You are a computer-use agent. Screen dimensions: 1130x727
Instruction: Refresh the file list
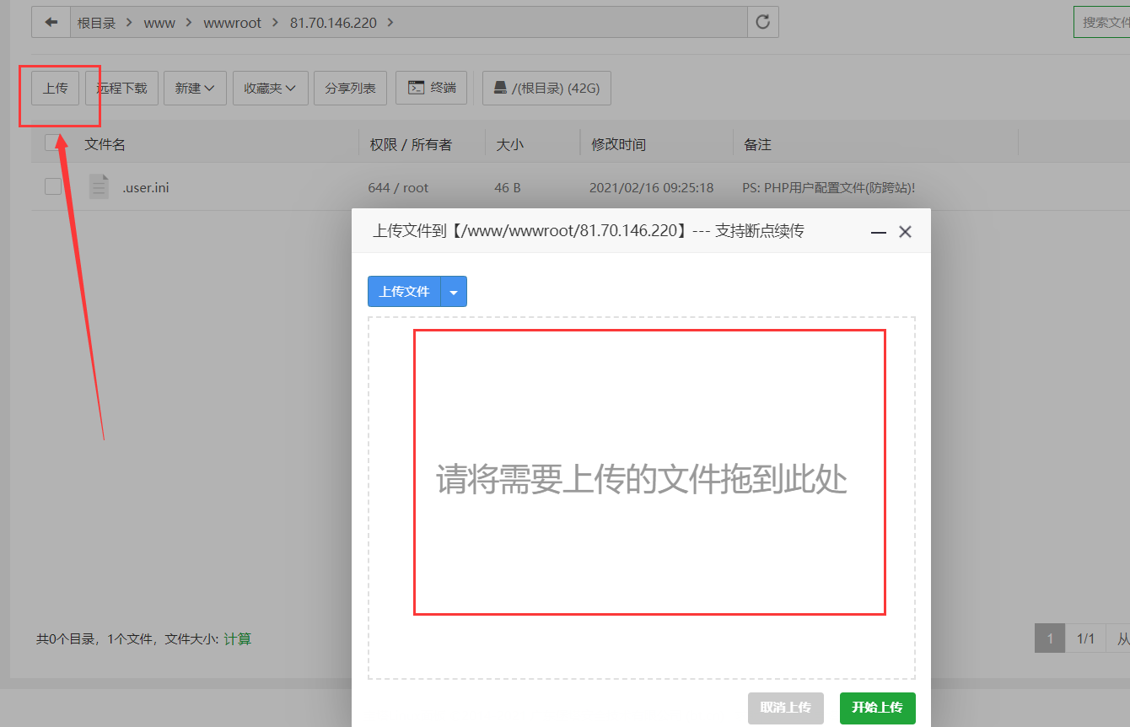pos(763,22)
